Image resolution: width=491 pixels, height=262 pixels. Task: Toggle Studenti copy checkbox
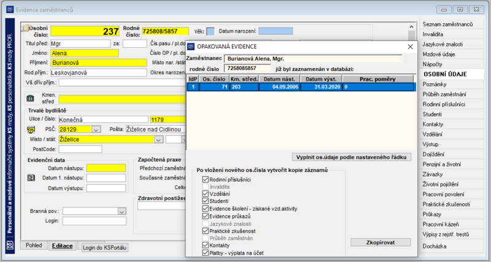[x=206, y=201]
